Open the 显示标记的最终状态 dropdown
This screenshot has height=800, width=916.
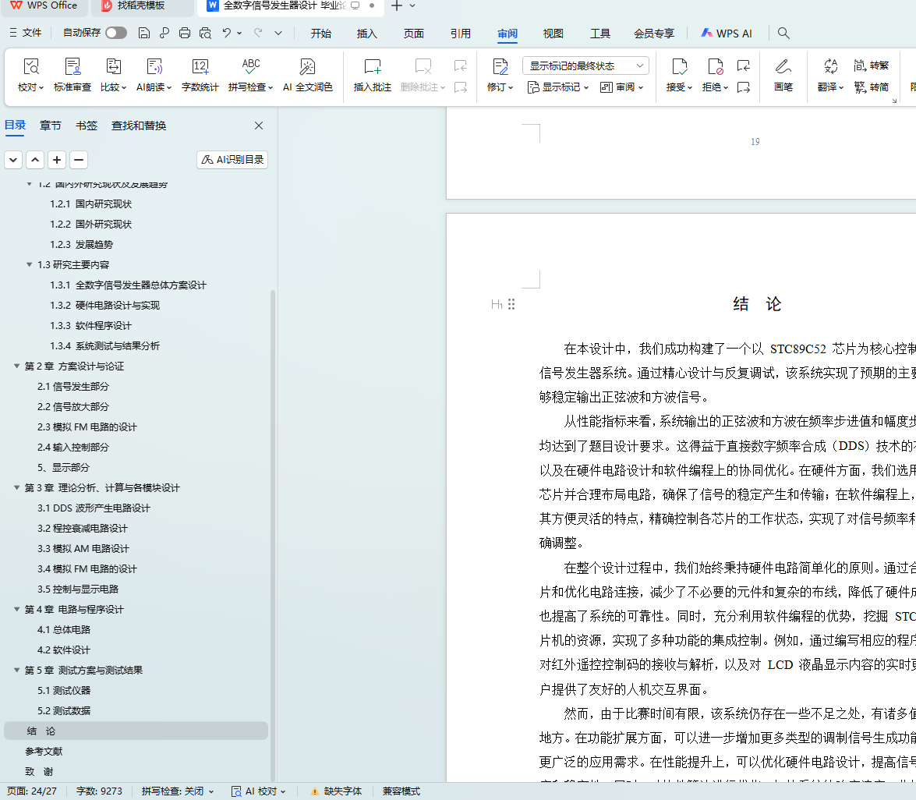(585, 66)
